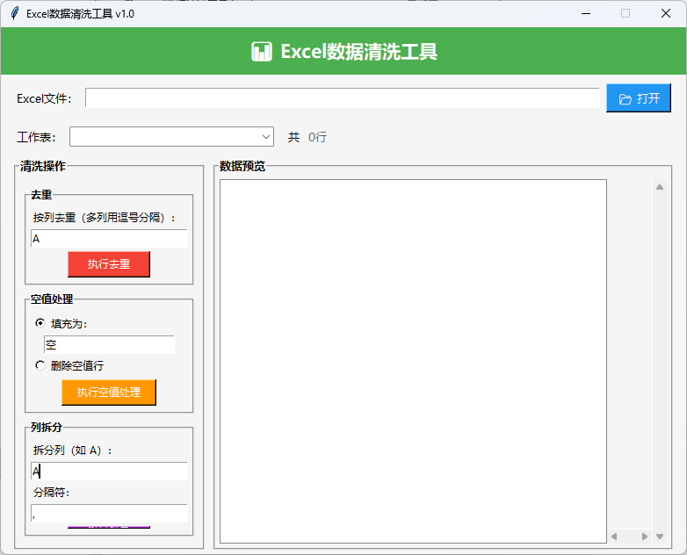Click the 分隔符 separator input field
Screen dimensions: 687x555
tap(109, 514)
